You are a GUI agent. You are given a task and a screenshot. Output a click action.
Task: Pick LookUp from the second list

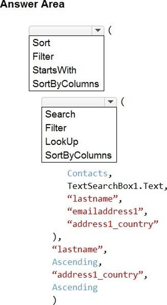[x=62, y=142]
